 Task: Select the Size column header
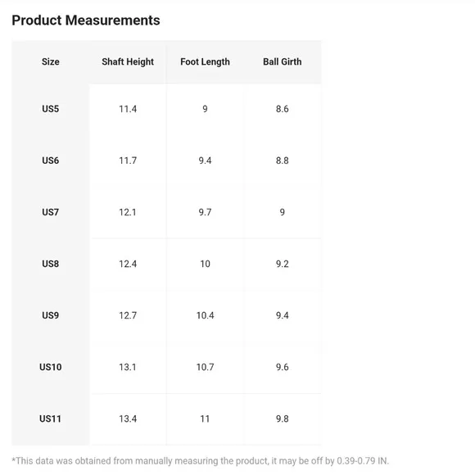(x=51, y=61)
